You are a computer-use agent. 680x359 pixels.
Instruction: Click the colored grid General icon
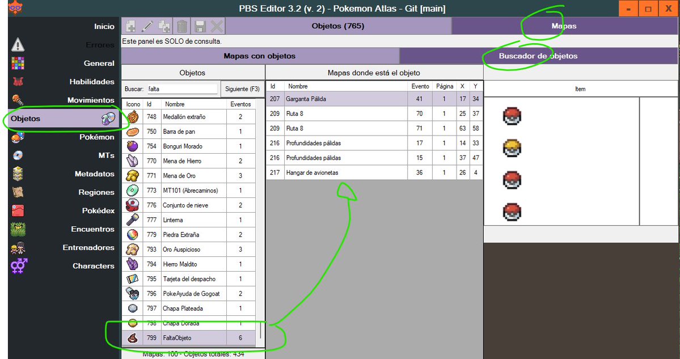pyautogui.click(x=18, y=64)
